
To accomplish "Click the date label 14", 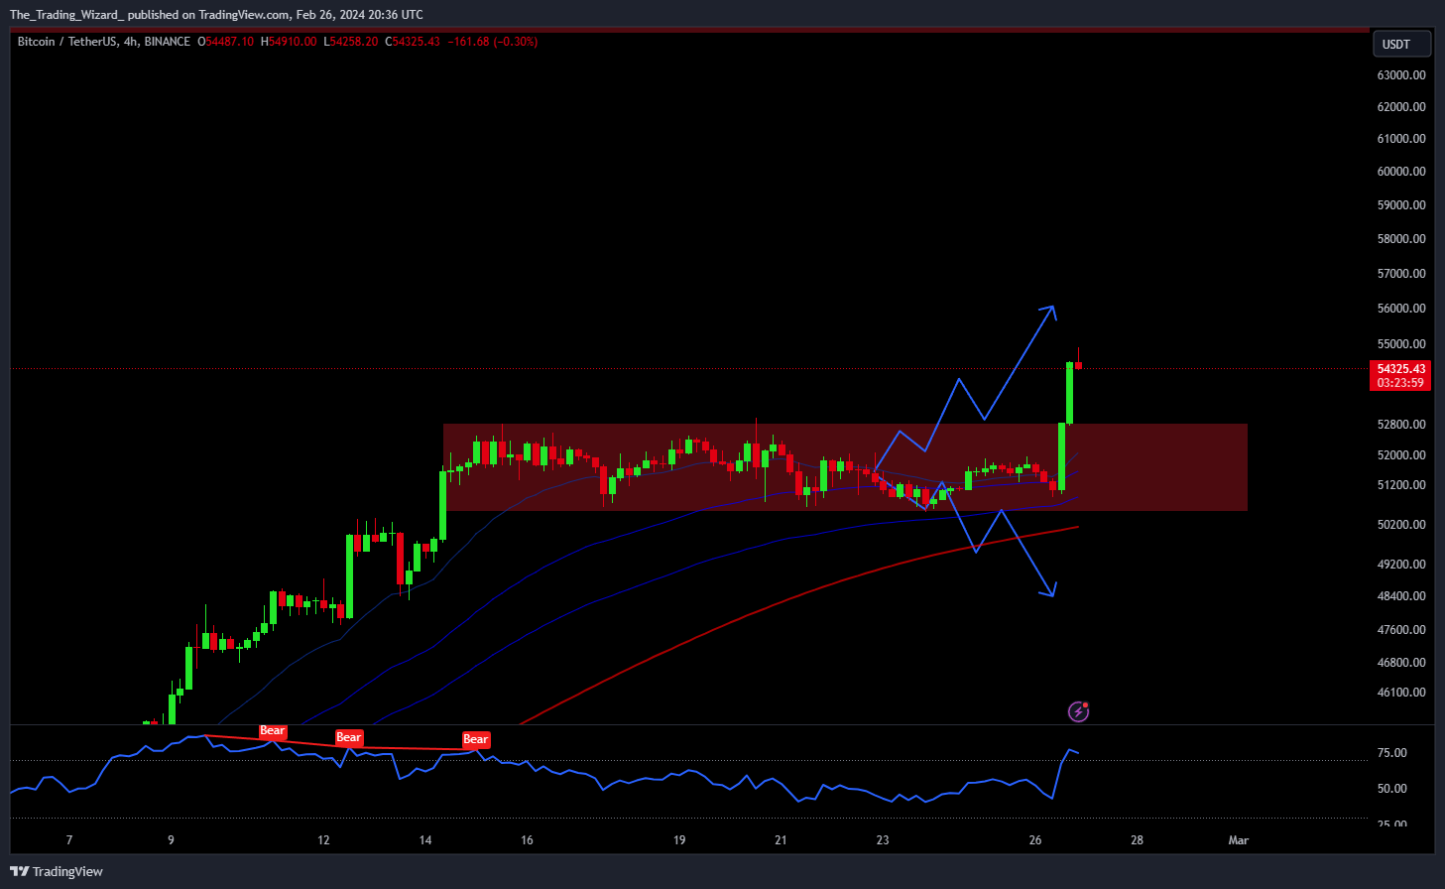I will (x=425, y=840).
